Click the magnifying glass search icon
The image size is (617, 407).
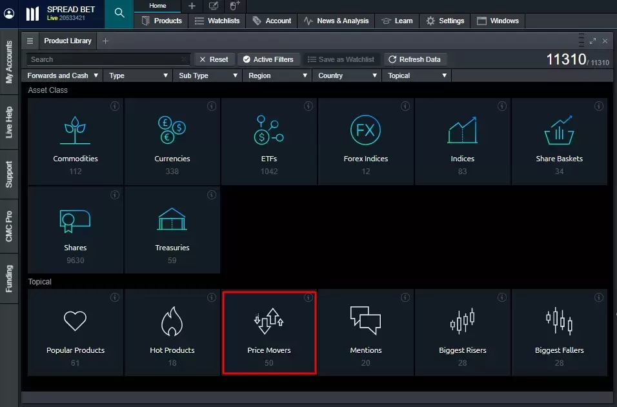click(119, 13)
